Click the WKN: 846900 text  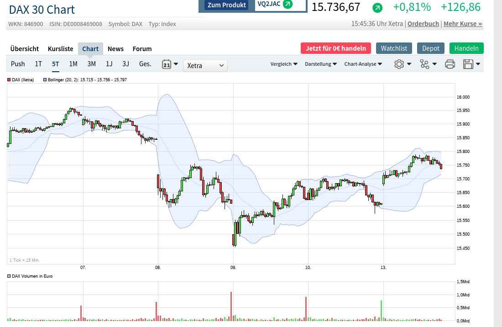pos(26,24)
